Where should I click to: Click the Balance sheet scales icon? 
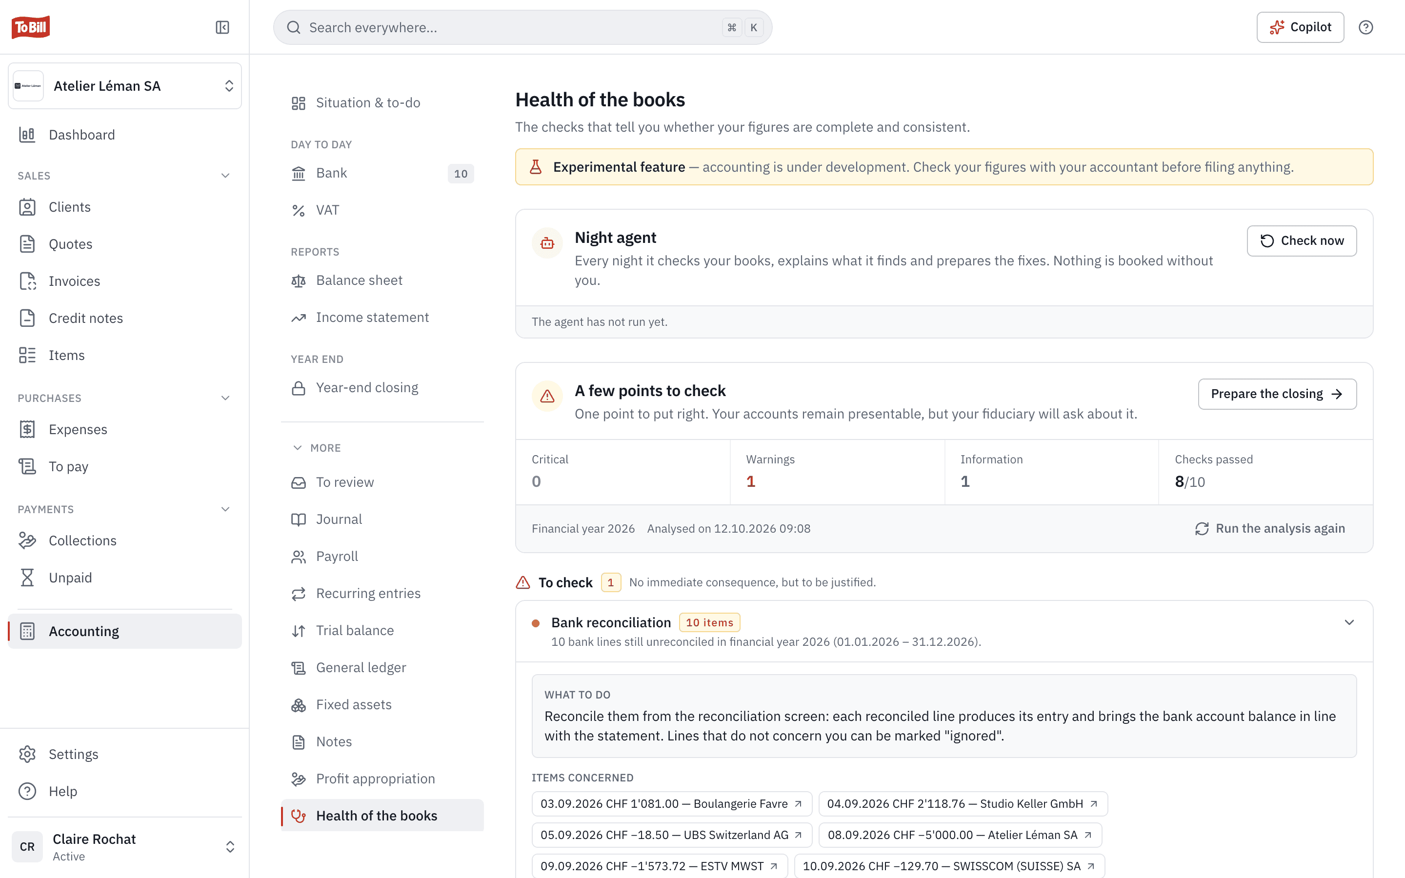(x=299, y=280)
